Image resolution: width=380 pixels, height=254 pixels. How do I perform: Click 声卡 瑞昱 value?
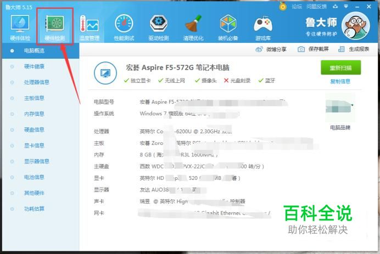coord(192,201)
